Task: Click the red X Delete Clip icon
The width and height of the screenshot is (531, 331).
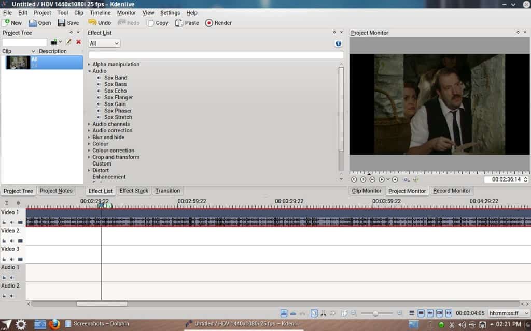Action: point(79,42)
